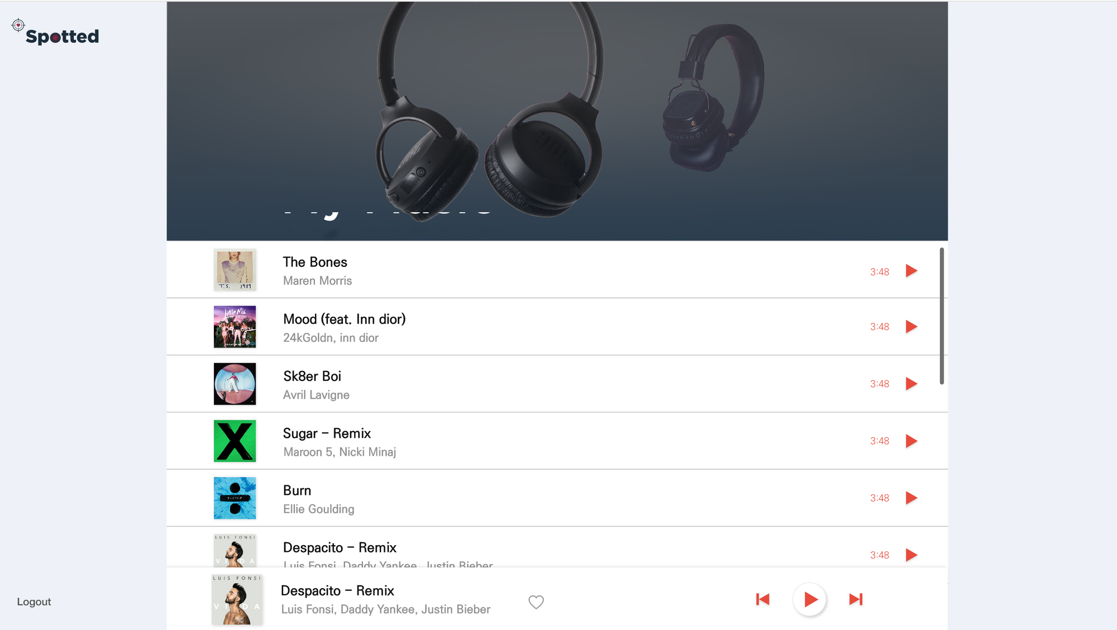Log out using the Logout link
The width and height of the screenshot is (1117, 630).
point(34,602)
